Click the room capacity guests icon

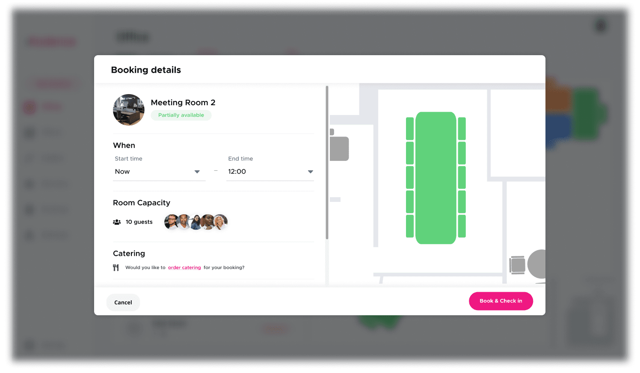117,222
